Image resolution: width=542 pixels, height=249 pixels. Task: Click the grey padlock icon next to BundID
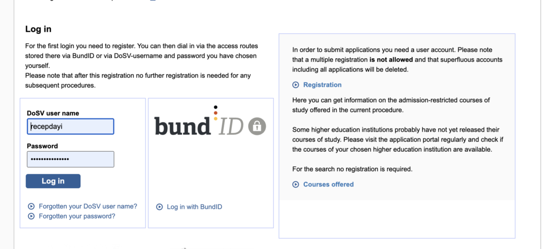pos(257,126)
